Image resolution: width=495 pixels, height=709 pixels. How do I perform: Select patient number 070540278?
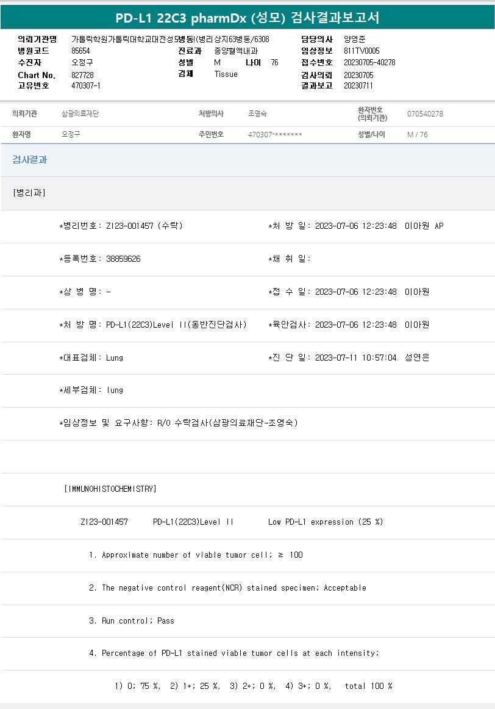(425, 114)
